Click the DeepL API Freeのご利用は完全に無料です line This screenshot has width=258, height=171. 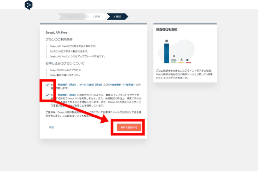[x=73, y=46]
